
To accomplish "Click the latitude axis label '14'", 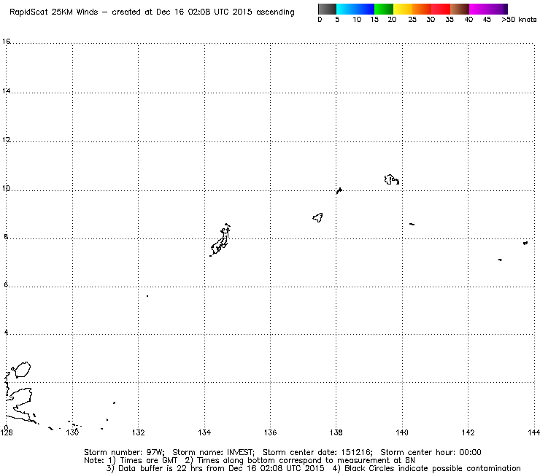I will tap(6, 91).
